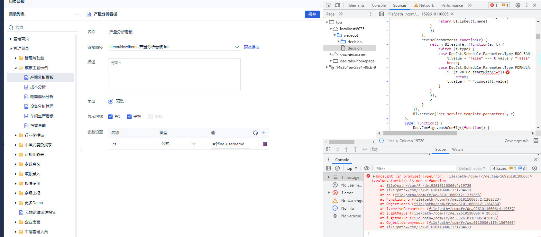Open Default levels dropdown

pyautogui.click(x=472, y=168)
